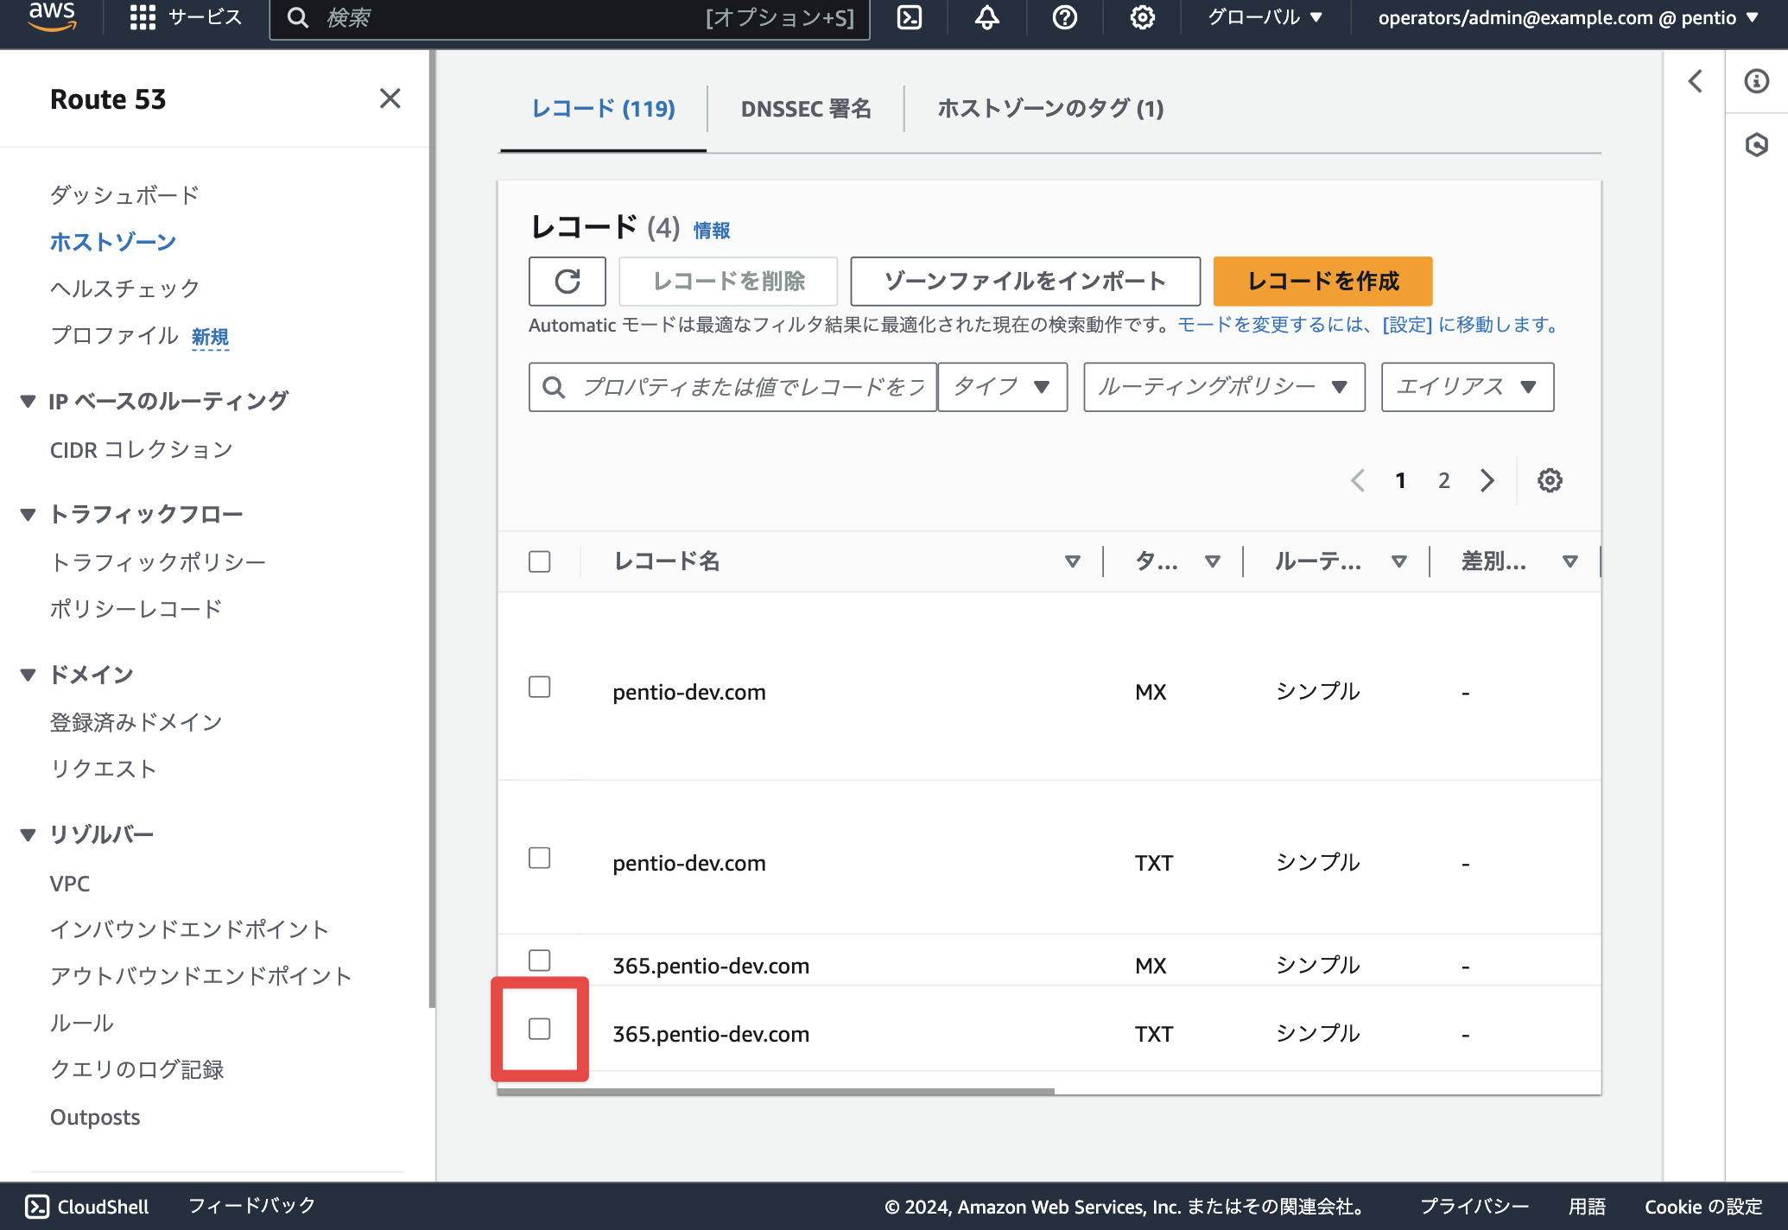Viewport: 1788px width, 1230px height.
Task: Collapse リゾルバー section
Action: click(29, 834)
